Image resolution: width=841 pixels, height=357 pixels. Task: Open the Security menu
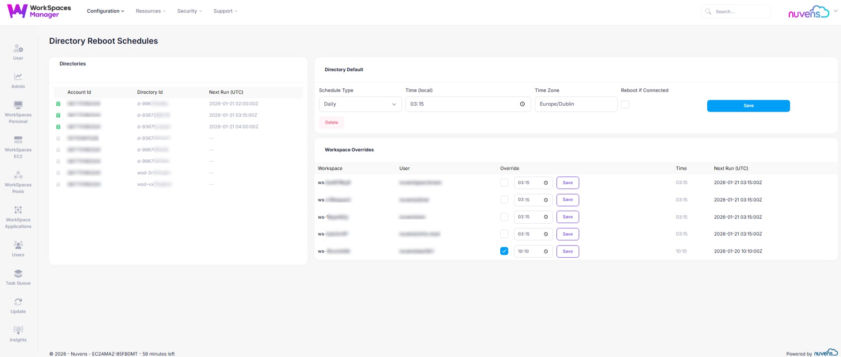[189, 11]
